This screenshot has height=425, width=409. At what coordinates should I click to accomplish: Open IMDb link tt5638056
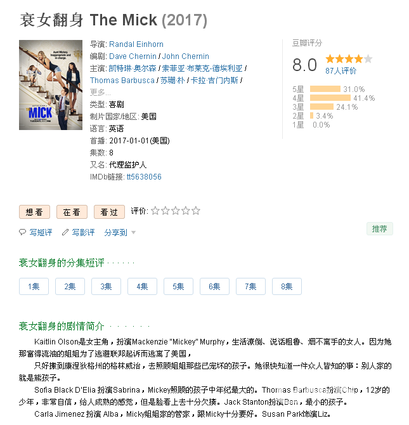144,177
